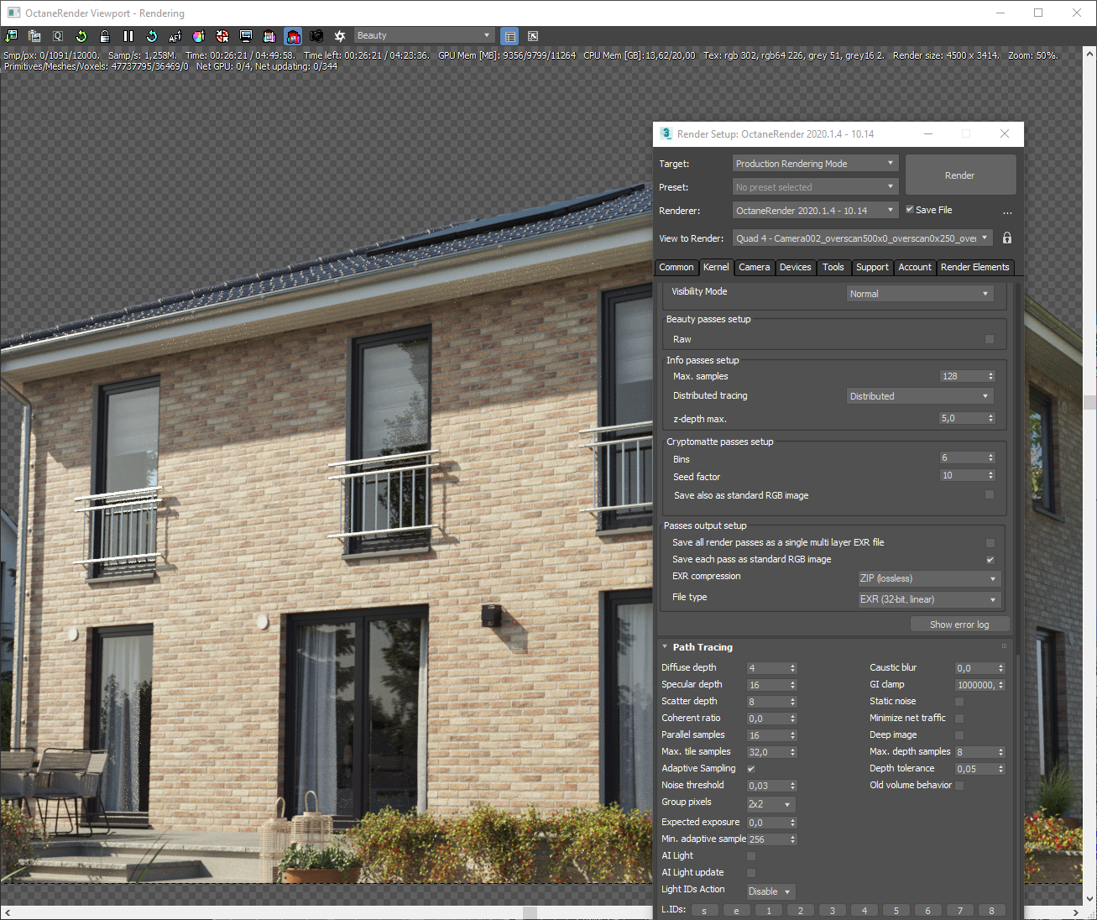Minimize the OctaneRender Viewport window
Image resolution: width=1097 pixels, height=920 pixels.
point(1000,13)
